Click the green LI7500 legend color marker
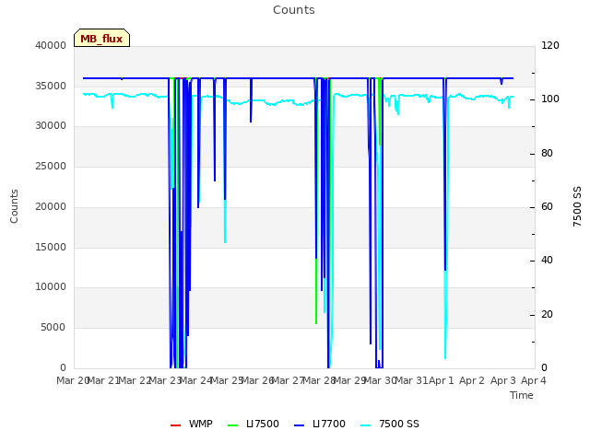 click(x=233, y=425)
